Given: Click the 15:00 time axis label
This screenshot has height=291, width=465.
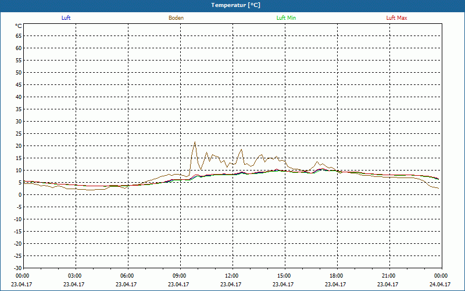Looking at the screenshot, I should pos(284,276).
